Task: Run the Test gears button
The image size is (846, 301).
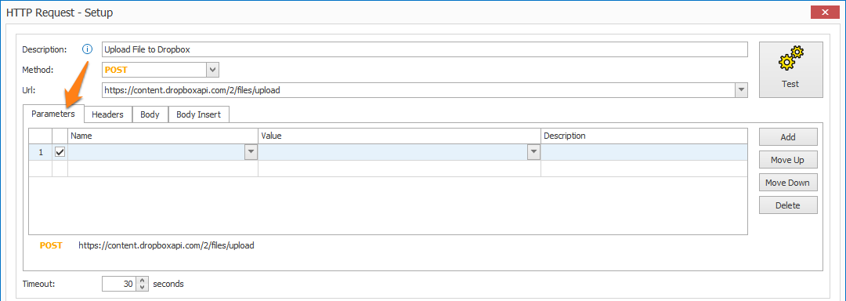Action: [x=790, y=70]
